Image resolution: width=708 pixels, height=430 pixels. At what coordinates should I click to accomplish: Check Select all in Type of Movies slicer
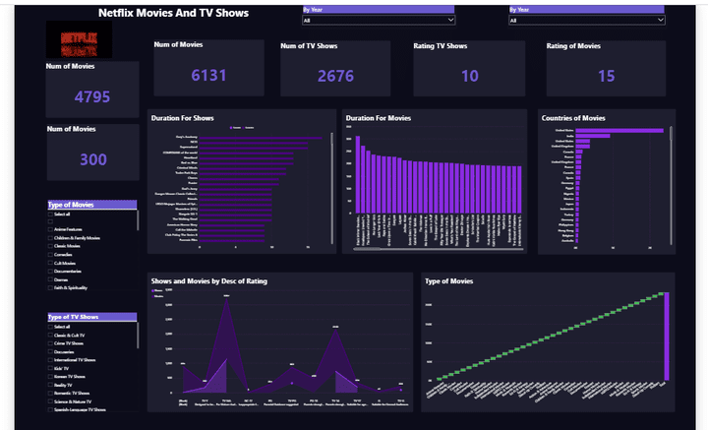tap(50, 215)
